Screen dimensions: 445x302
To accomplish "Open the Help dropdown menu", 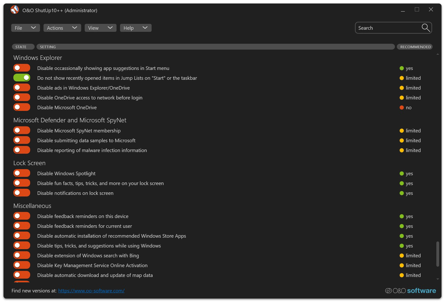I will pyautogui.click(x=136, y=28).
